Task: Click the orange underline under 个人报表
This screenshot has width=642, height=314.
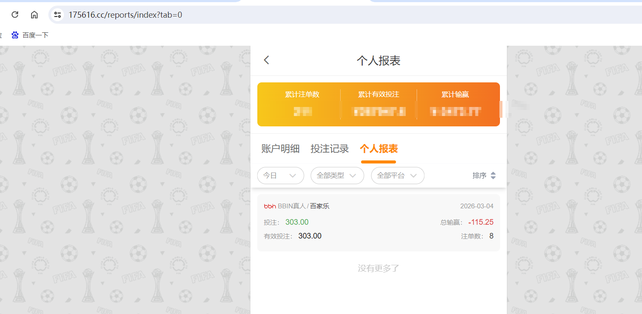Action: [x=378, y=162]
